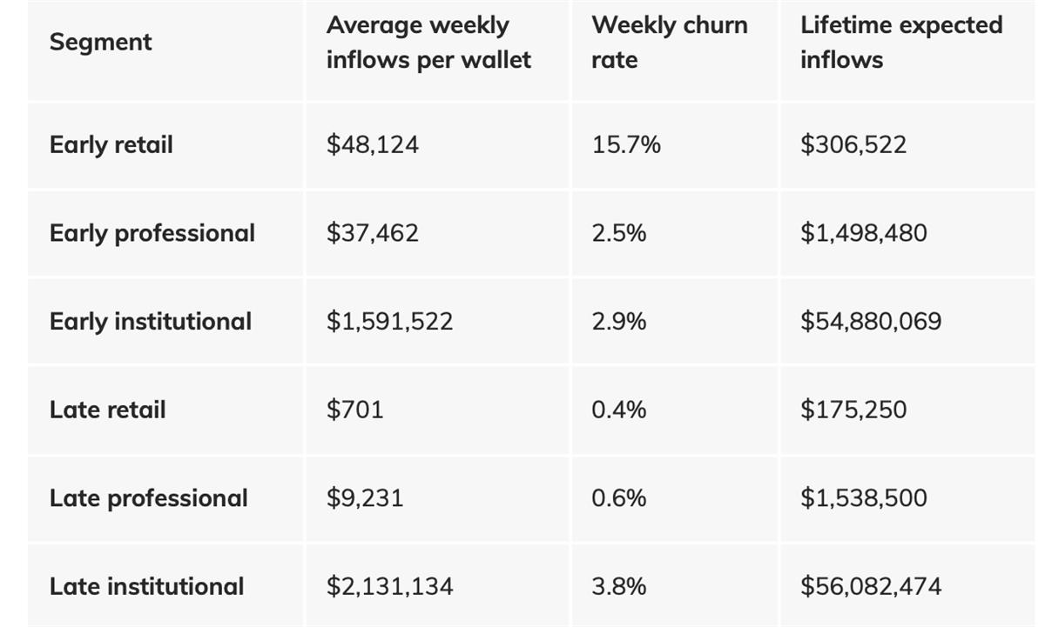Click the Segment column header
Viewport: 1045px width, 627px height.
100,42
